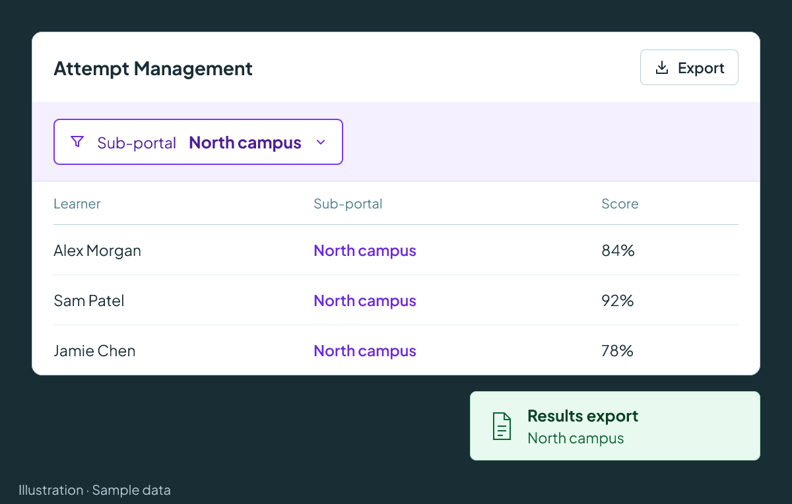Click the Score column header
This screenshot has height=504, width=792.
(620, 204)
